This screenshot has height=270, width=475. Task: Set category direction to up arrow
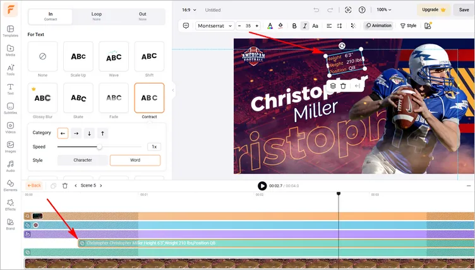[x=103, y=133]
